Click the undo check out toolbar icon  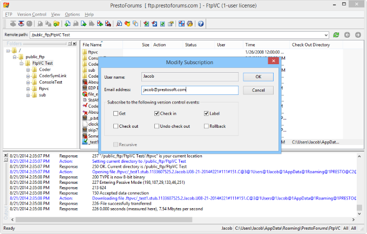(108, 24)
